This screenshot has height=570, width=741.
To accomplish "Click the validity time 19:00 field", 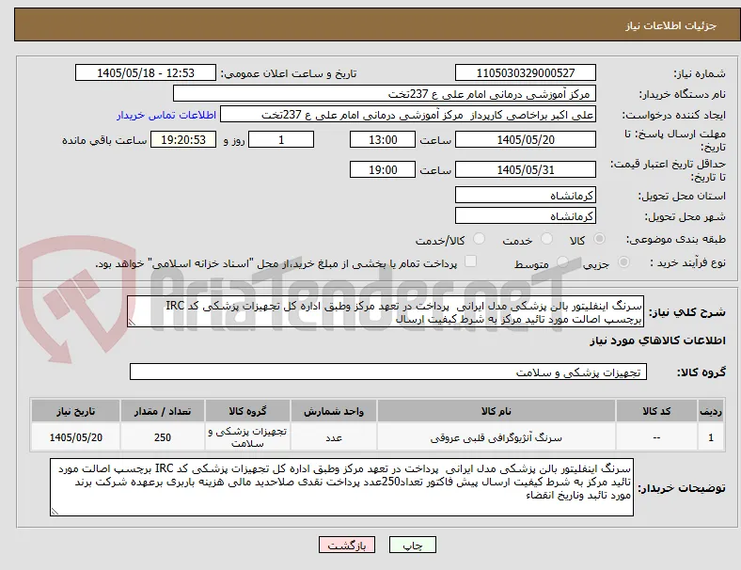I will point(383,169).
